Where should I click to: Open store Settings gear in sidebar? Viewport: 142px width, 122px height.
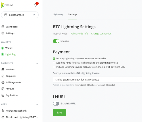(x=3, y=33)
